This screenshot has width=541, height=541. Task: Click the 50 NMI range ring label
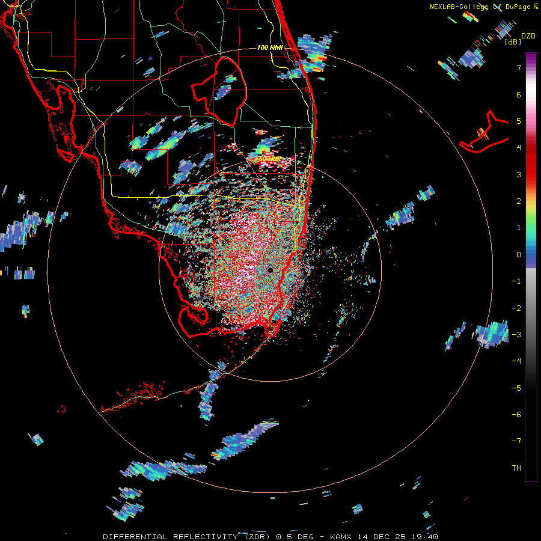(270, 159)
